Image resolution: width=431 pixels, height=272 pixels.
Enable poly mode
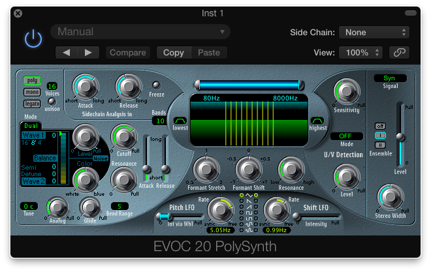(x=32, y=80)
